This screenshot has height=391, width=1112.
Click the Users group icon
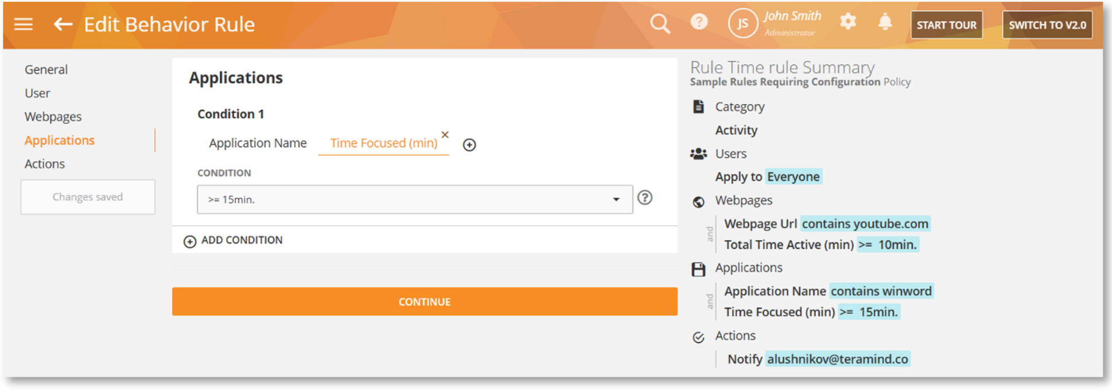698,154
